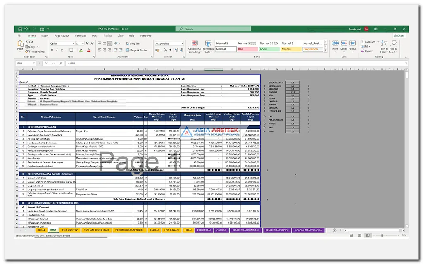Click the AutoSum sigma icon

click(363, 42)
